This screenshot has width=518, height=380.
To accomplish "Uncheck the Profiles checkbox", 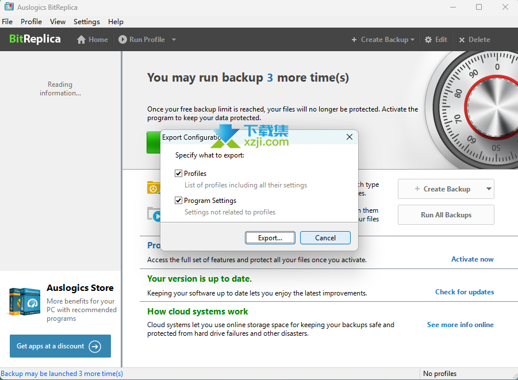I will 178,174.
